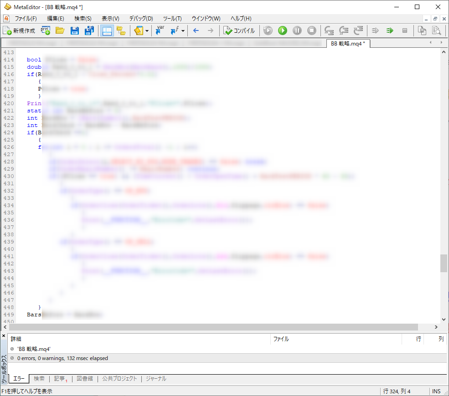Open the デバッグ(D) menu

pos(141,19)
